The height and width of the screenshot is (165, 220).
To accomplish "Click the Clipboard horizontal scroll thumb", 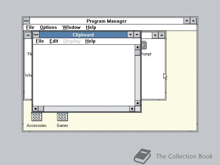I will [41, 109].
